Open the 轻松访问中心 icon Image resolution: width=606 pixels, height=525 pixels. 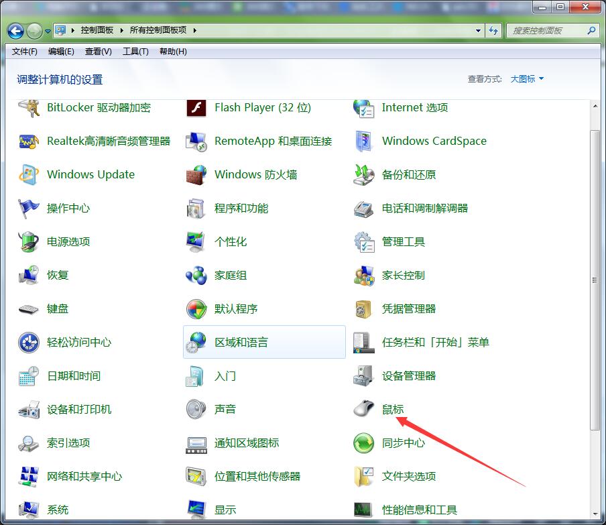29,343
